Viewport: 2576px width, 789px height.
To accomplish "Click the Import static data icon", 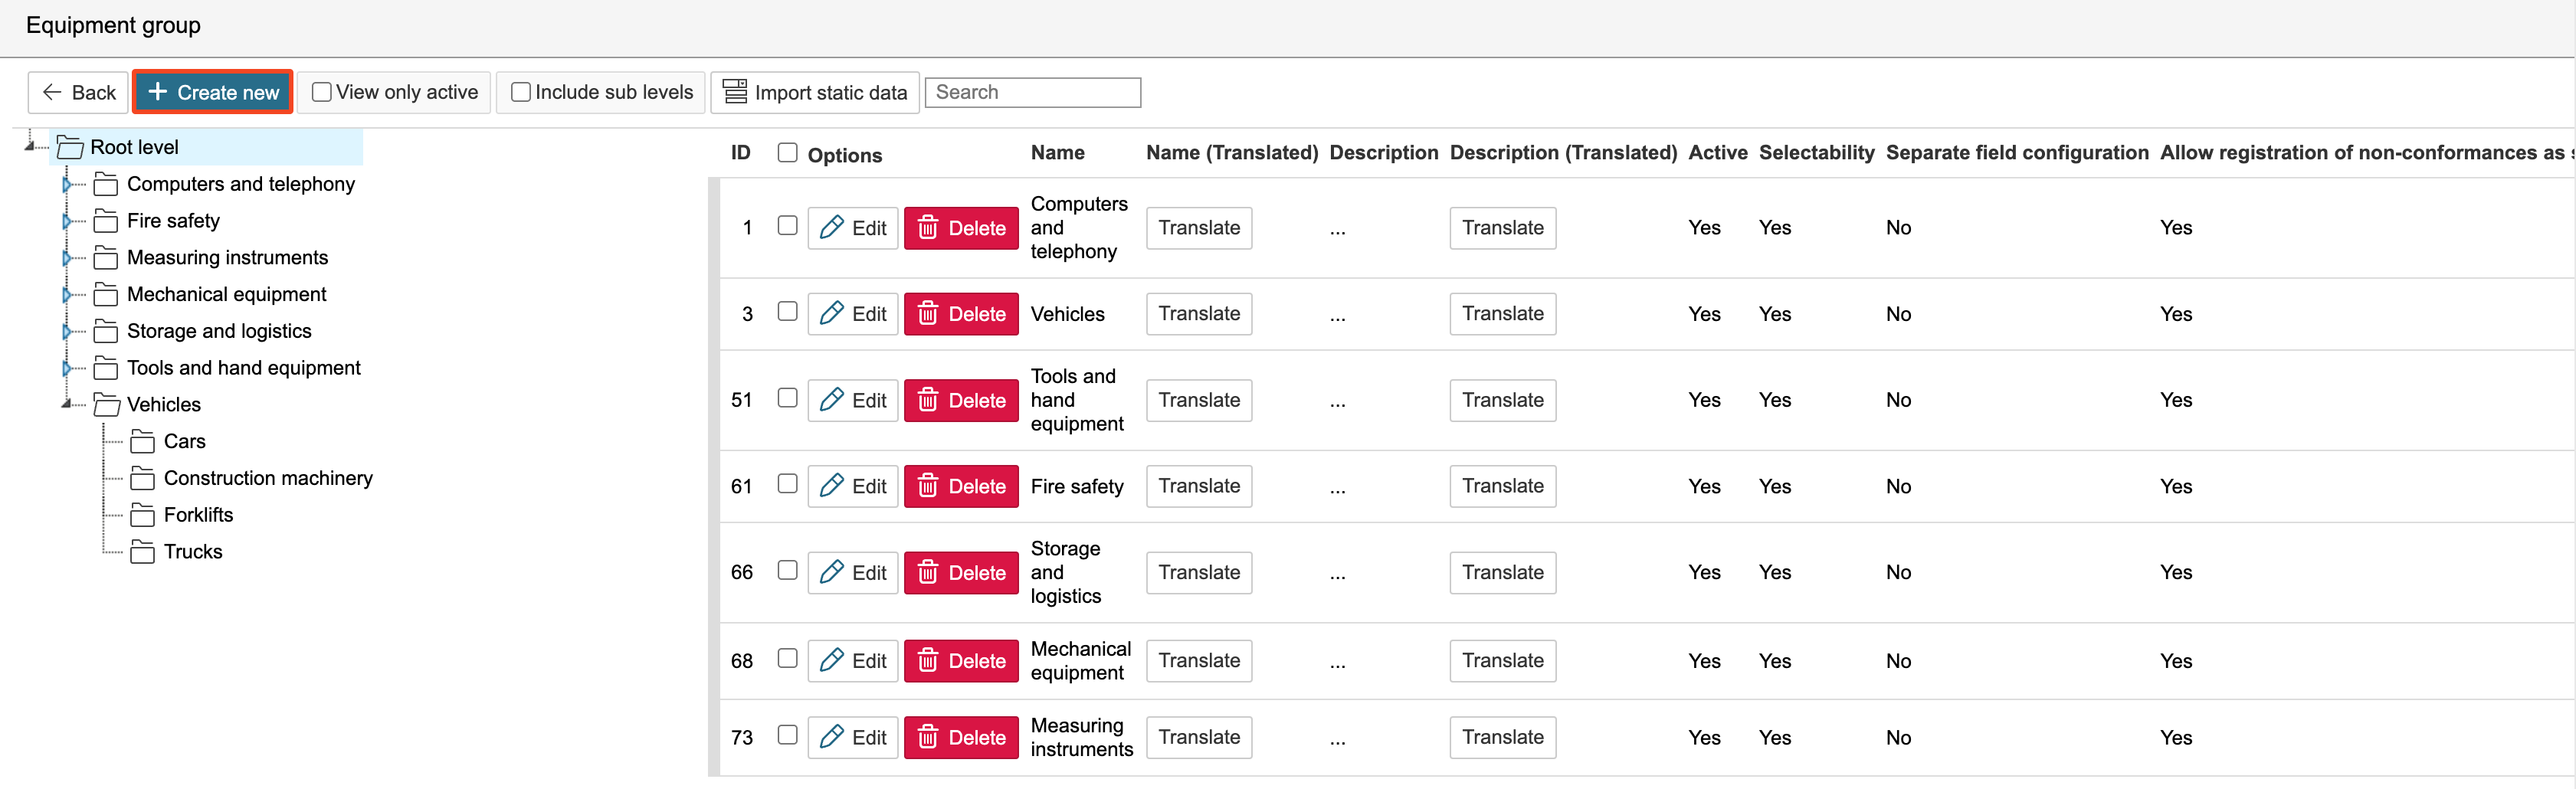I will click(735, 92).
